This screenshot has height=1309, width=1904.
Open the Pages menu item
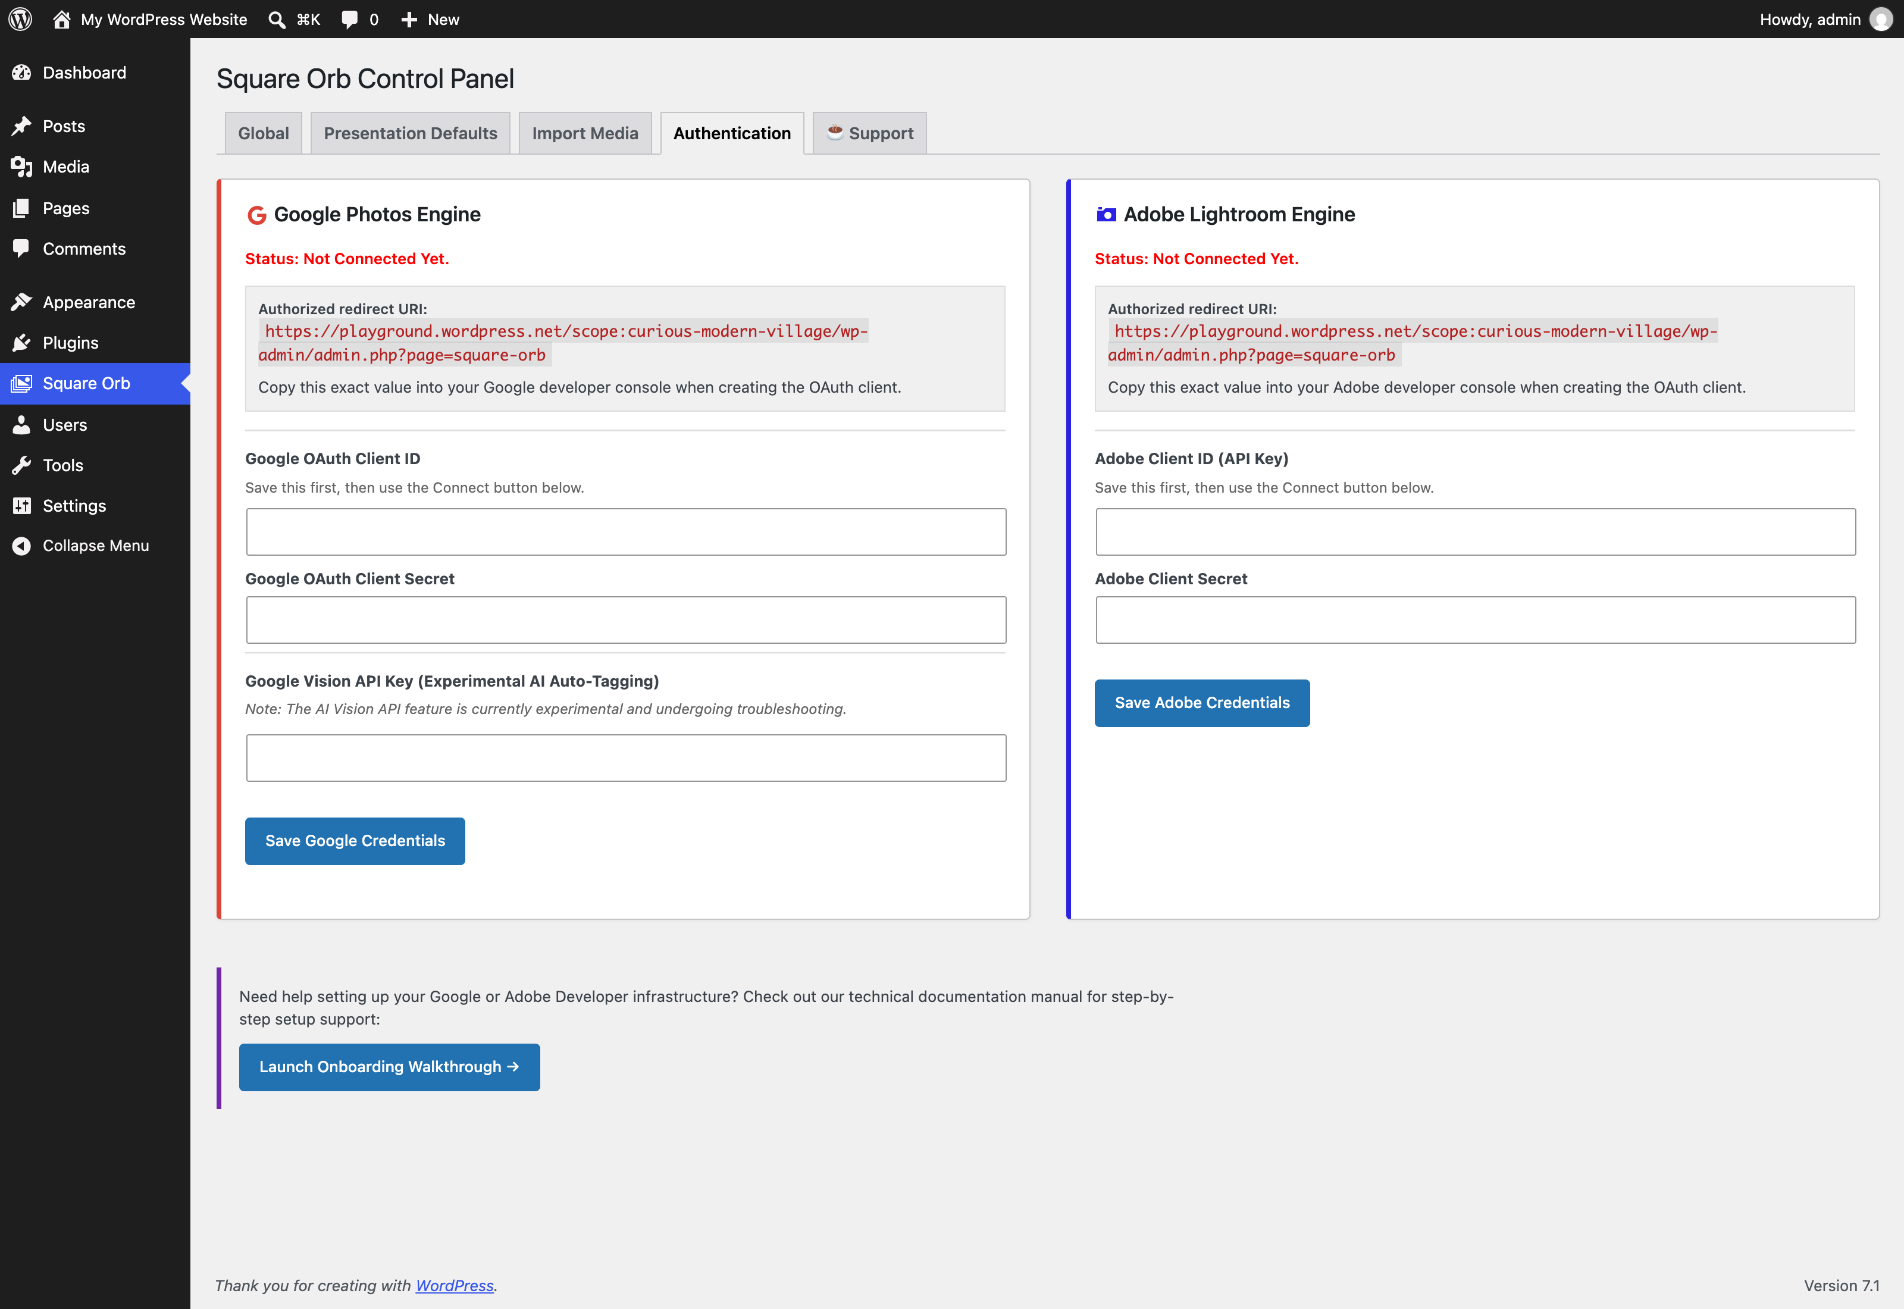point(95,208)
